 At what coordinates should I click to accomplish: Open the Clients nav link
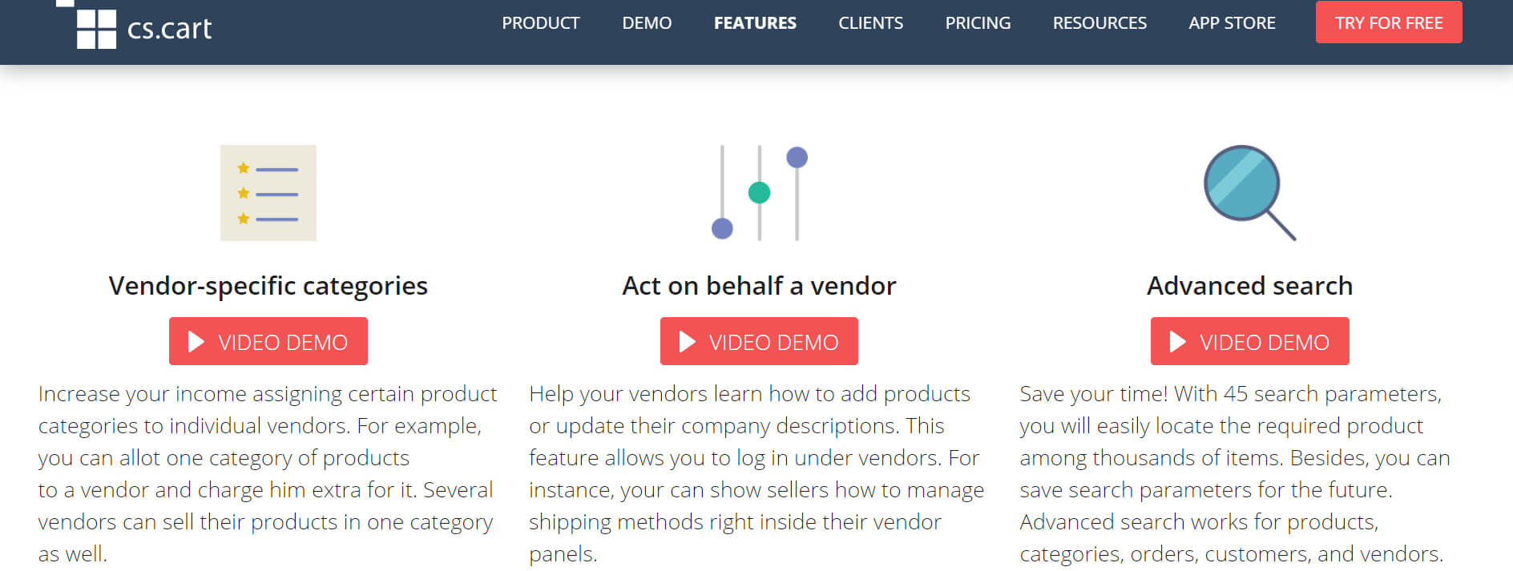click(x=870, y=23)
